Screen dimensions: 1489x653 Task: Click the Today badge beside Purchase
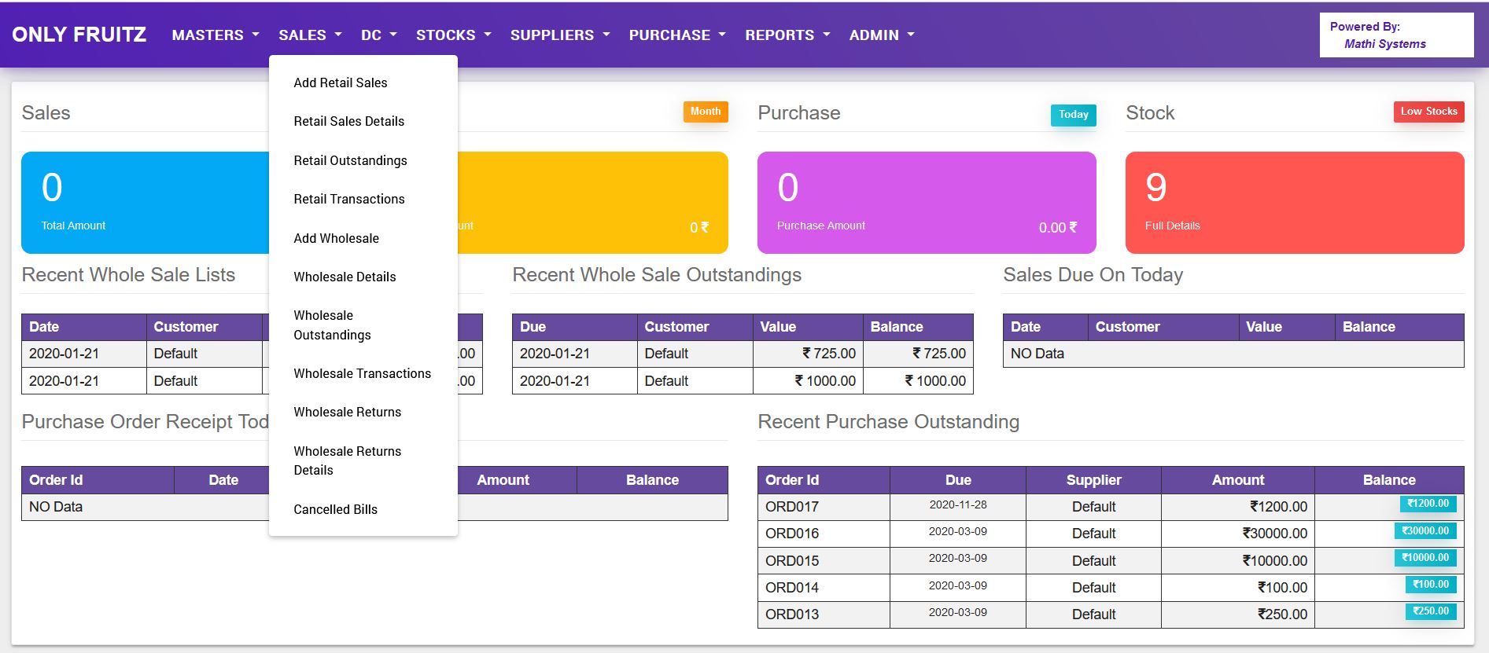coord(1073,115)
